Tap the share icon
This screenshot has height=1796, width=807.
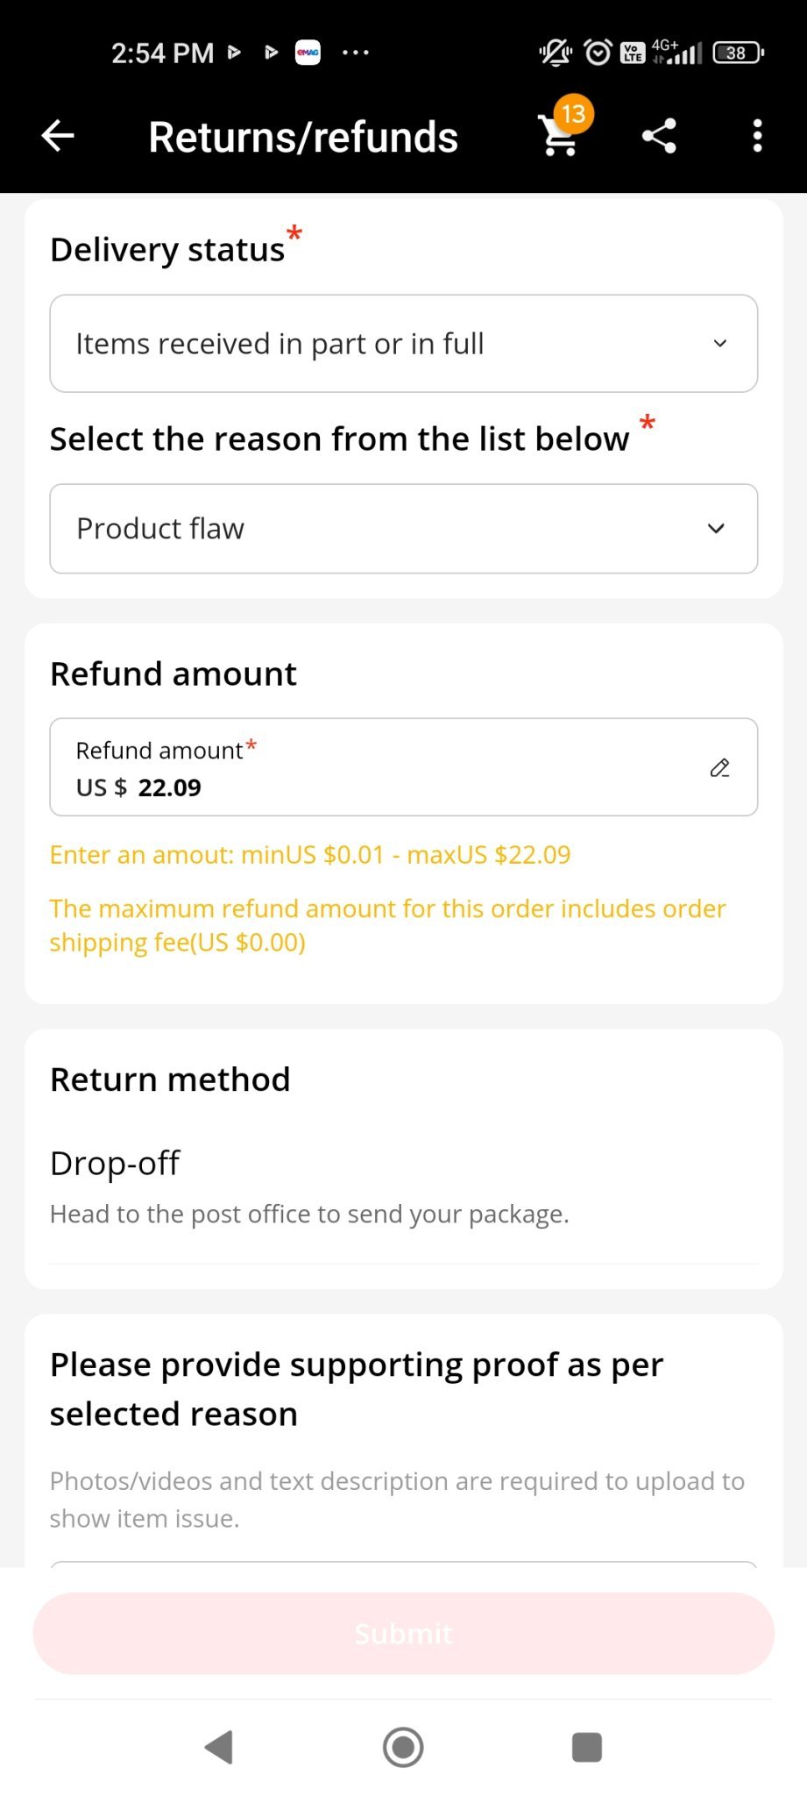tap(659, 136)
